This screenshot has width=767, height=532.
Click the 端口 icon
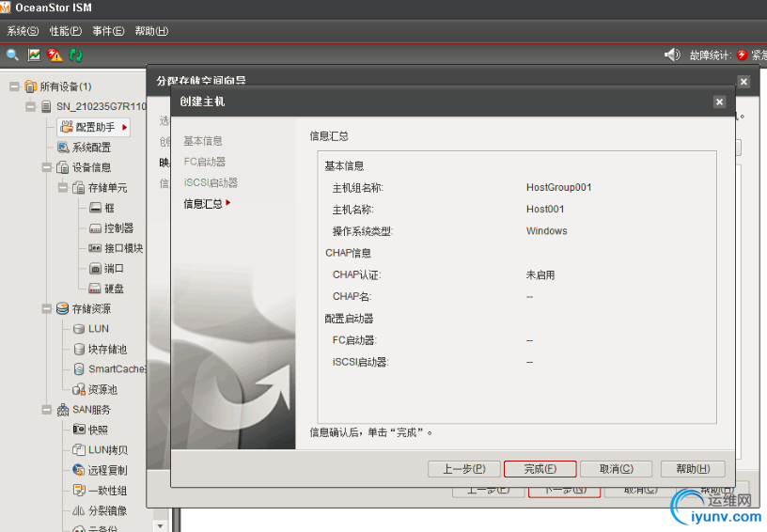pyautogui.click(x=95, y=269)
